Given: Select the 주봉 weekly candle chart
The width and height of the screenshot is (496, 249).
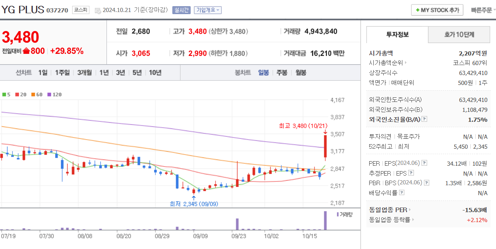Looking at the screenshot, I should click(x=282, y=73).
